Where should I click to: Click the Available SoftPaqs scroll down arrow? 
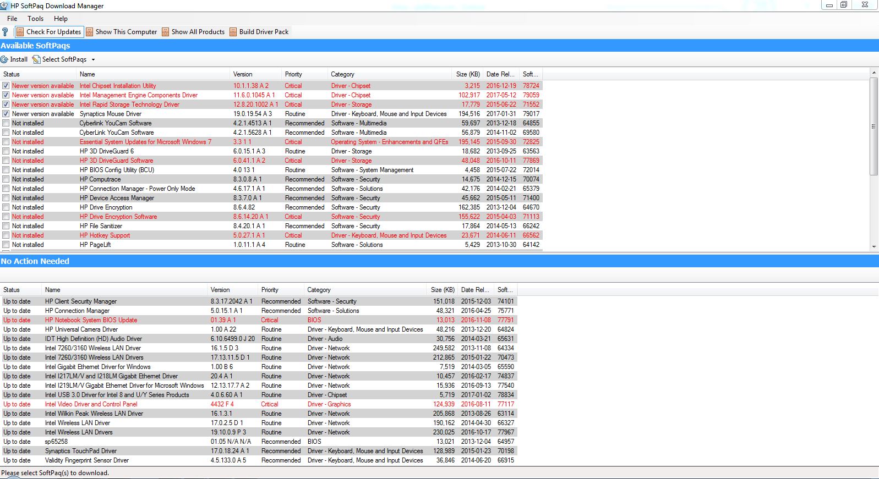click(873, 247)
